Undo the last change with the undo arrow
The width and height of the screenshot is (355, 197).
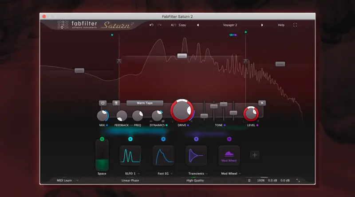pyautogui.click(x=151, y=25)
